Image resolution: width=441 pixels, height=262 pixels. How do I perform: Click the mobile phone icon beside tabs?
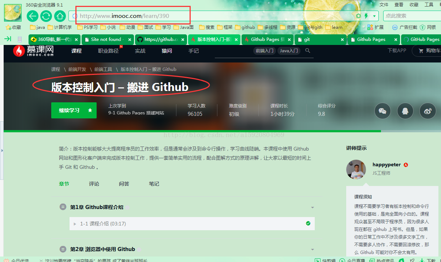point(20,39)
